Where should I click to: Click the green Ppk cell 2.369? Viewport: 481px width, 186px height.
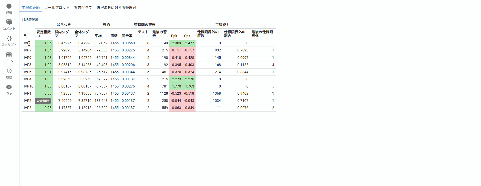point(176,43)
